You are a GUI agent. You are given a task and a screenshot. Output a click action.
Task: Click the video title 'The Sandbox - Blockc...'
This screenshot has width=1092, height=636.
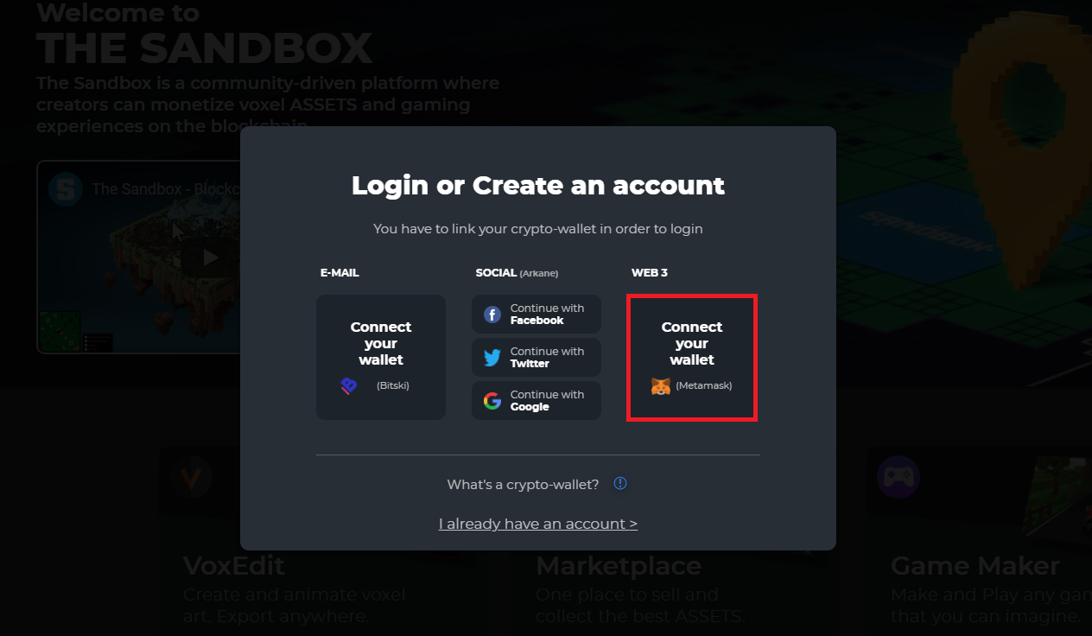coord(166,188)
